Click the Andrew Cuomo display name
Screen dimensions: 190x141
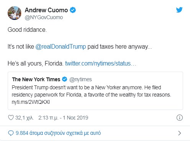46,10
